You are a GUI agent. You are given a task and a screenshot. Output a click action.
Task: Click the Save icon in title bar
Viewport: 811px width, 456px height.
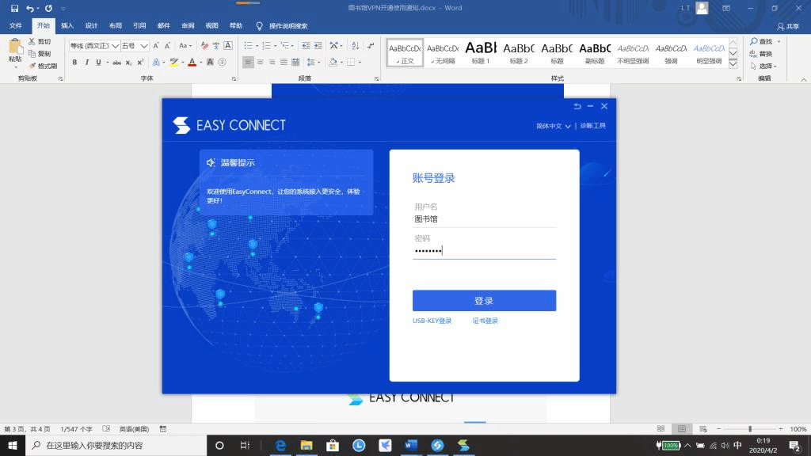click(x=14, y=8)
